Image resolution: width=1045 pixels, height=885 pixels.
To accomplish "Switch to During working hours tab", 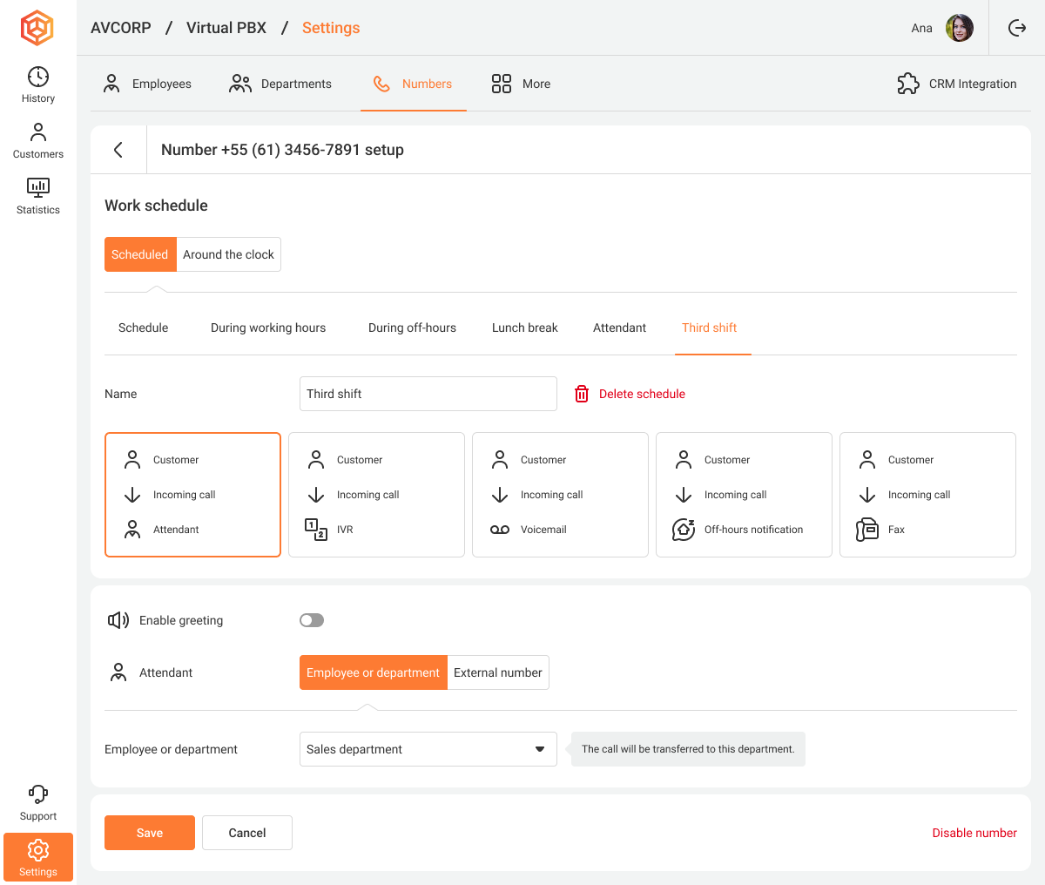I will pos(268,328).
